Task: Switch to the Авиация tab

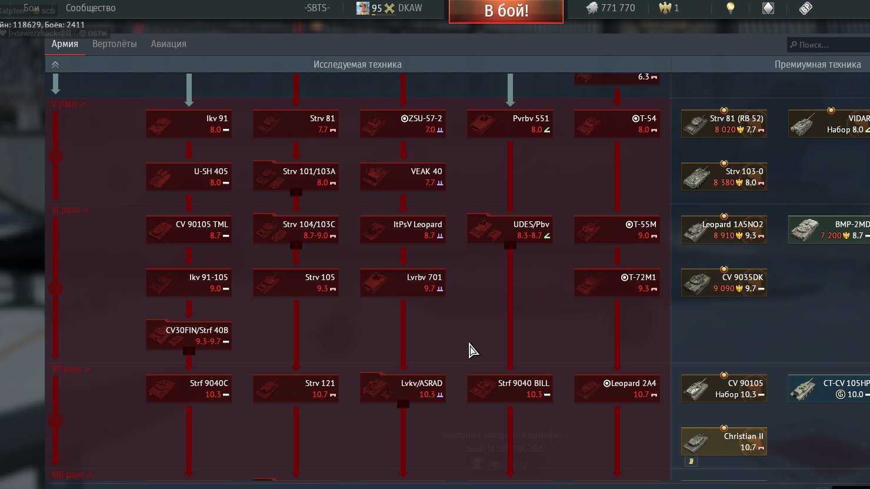Action: click(x=169, y=44)
